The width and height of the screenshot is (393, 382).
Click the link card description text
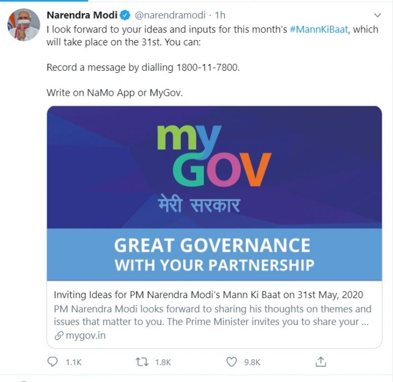click(x=212, y=316)
